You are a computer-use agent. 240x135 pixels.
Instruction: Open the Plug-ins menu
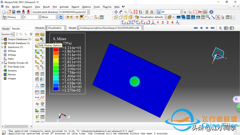107,7
